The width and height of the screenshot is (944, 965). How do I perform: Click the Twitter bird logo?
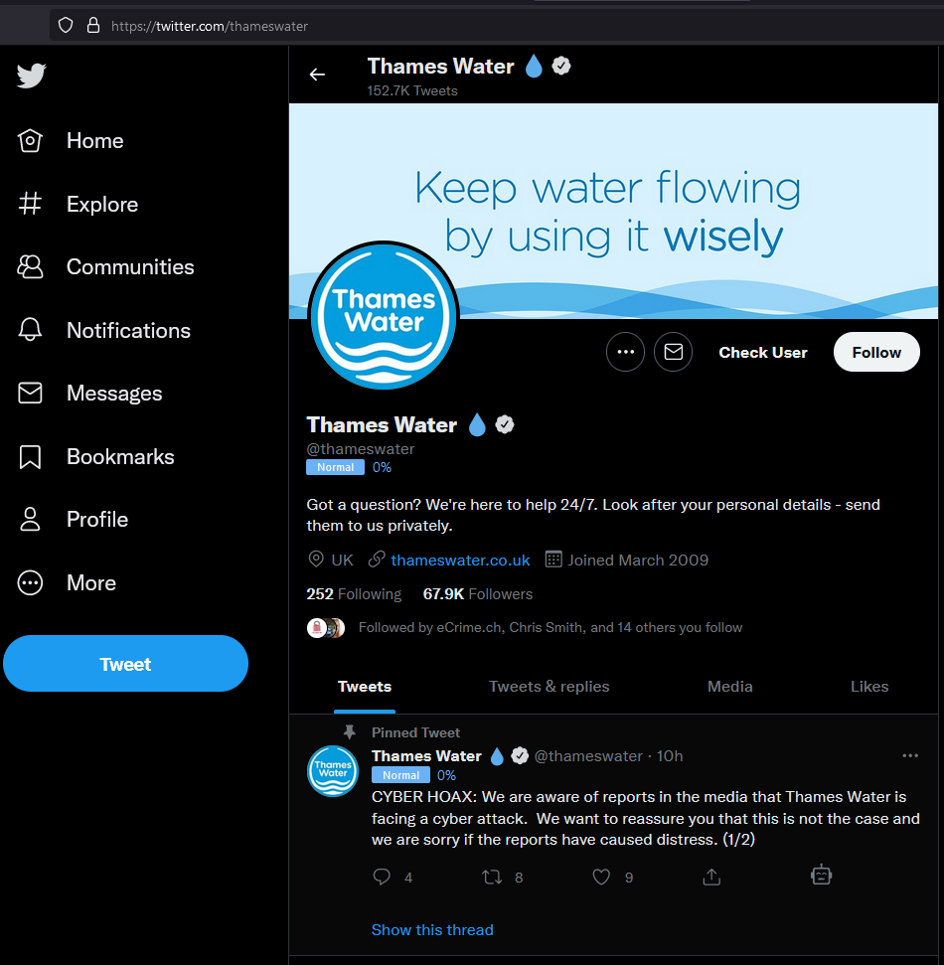pyautogui.click(x=31, y=76)
